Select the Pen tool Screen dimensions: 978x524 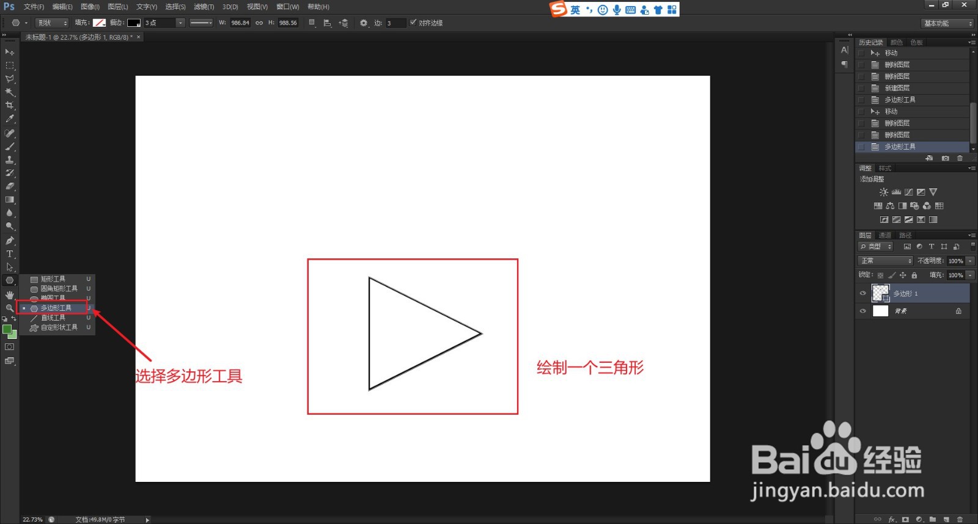coord(10,241)
